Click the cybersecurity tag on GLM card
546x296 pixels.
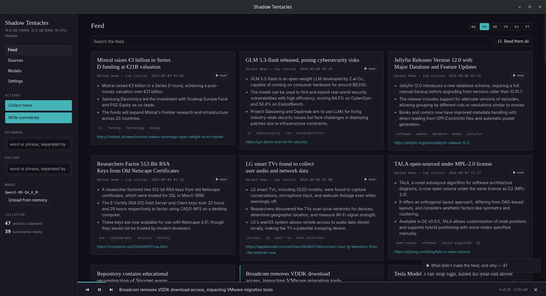pos(268,133)
